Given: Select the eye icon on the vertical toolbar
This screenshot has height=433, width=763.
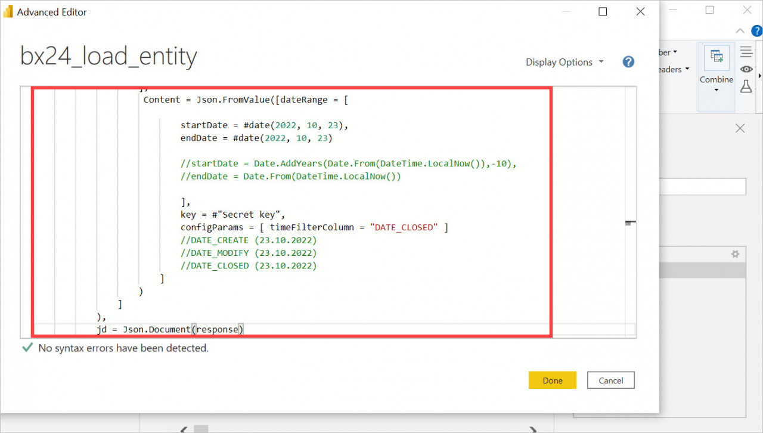Looking at the screenshot, I should [746, 69].
